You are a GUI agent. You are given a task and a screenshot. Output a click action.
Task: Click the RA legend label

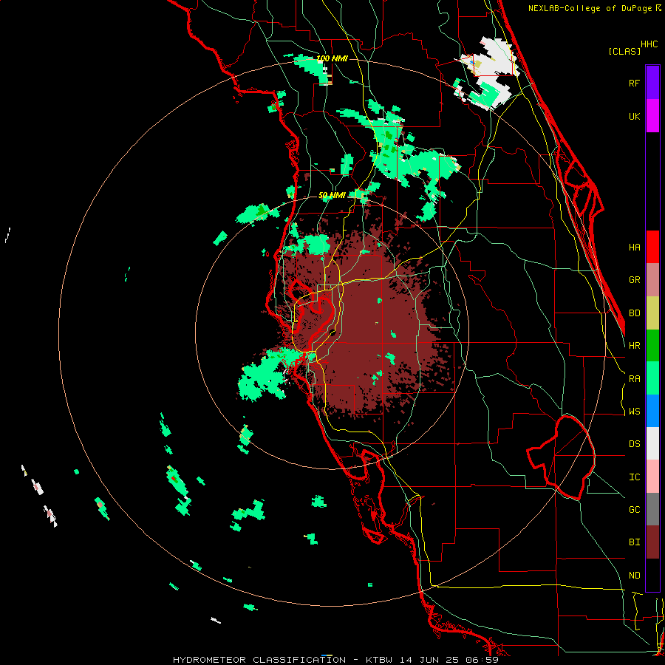[634, 379]
